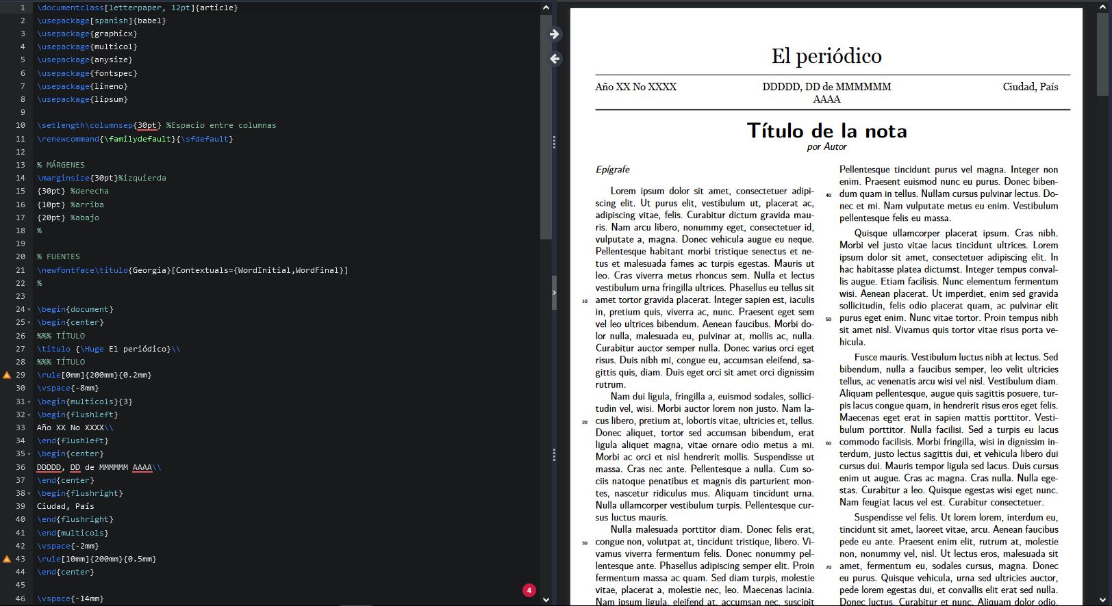Screen dimensions: 1112x606
Task: Click 'por Autor' in the PDF preview
Action: pyautogui.click(x=826, y=146)
